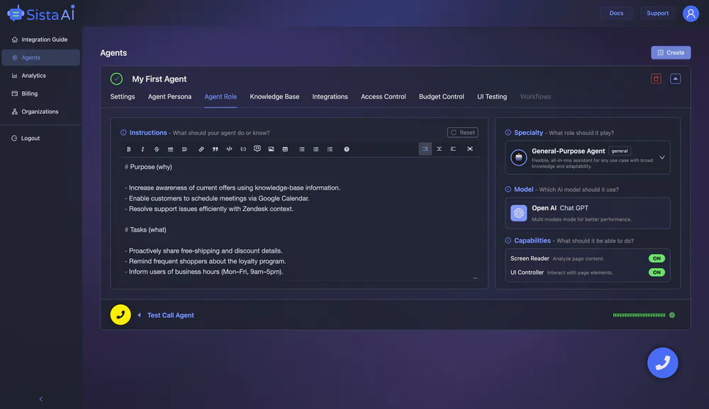Start a call with the yellow phone icon
The width and height of the screenshot is (709, 409).
point(121,315)
